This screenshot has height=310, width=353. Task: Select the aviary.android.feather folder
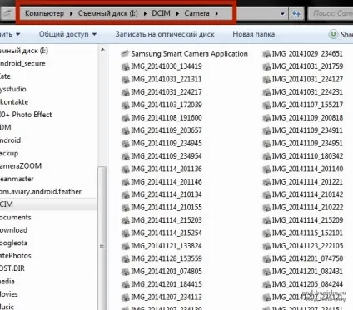coord(41,191)
